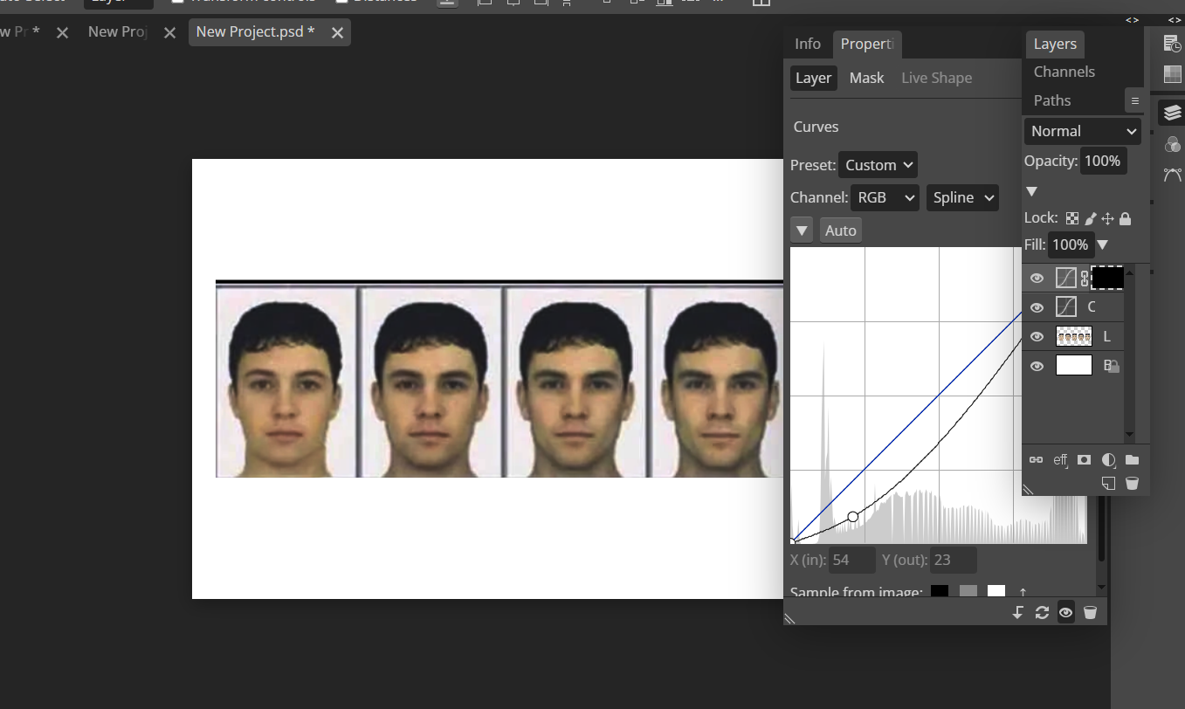Click the X (in) input field
The width and height of the screenshot is (1185, 709).
click(851, 560)
